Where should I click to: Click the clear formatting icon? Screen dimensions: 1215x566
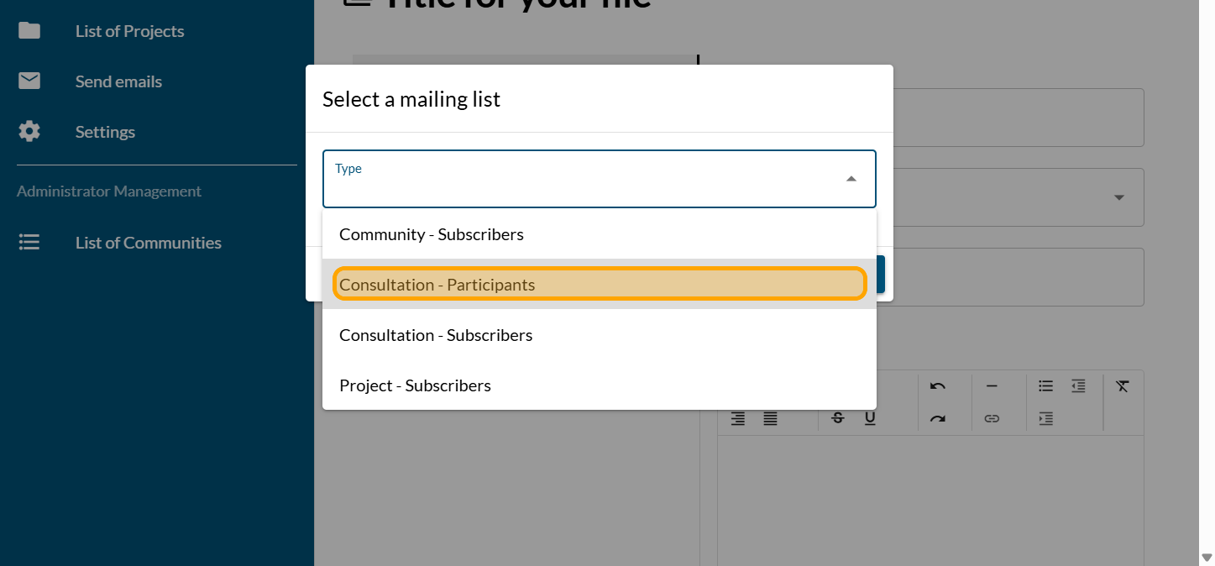click(1123, 386)
